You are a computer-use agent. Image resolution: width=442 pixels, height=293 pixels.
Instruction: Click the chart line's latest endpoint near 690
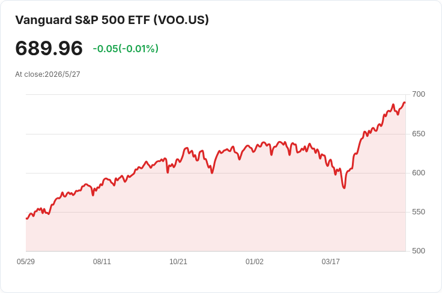pos(405,103)
